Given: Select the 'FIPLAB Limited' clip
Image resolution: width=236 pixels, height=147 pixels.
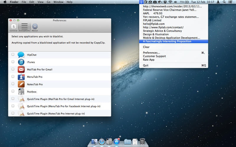Looking at the screenshot, I should click(174, 20).
